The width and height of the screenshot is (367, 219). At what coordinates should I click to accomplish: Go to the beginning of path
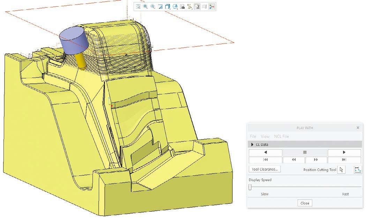pos(265,160)
